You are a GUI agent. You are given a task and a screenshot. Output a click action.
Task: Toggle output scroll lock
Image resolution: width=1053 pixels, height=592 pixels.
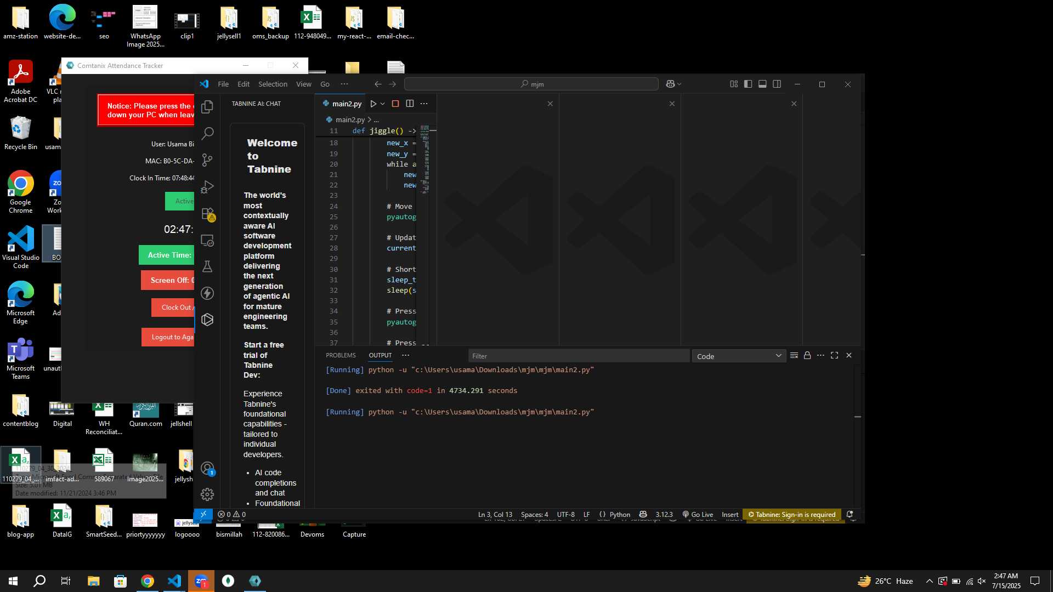pyautogui.click(x=807, y=355)
